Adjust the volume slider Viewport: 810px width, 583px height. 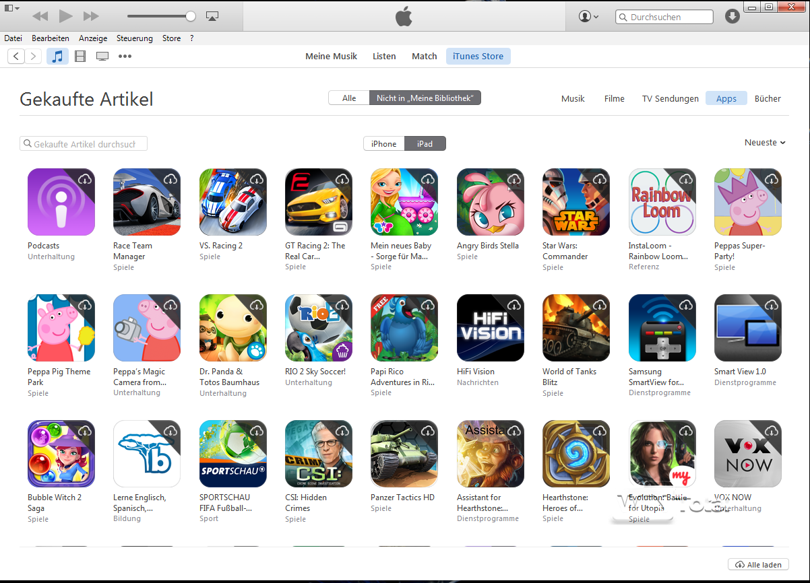pos(160,15)
